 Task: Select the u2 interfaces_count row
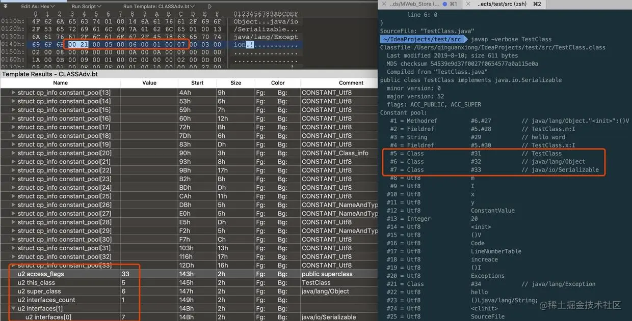click(189, 300)
